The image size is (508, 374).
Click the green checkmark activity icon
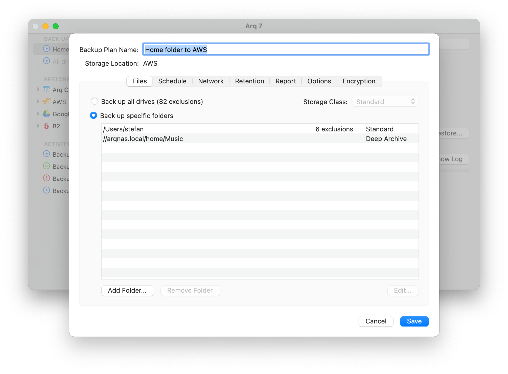[x=47, y=166]
